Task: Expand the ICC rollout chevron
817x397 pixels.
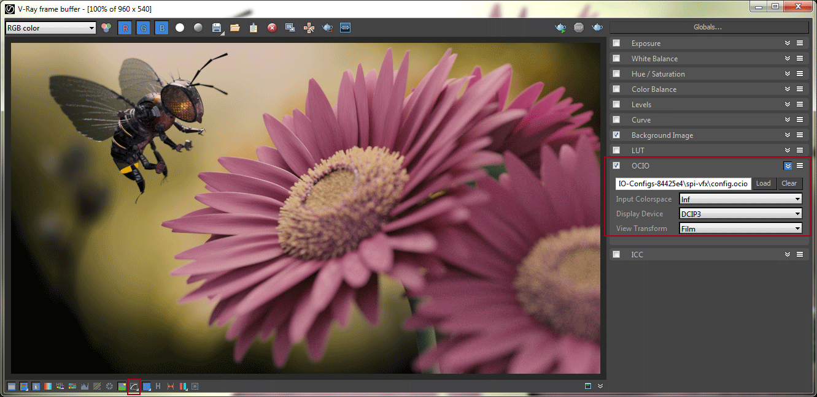Action: click(788, 254)
